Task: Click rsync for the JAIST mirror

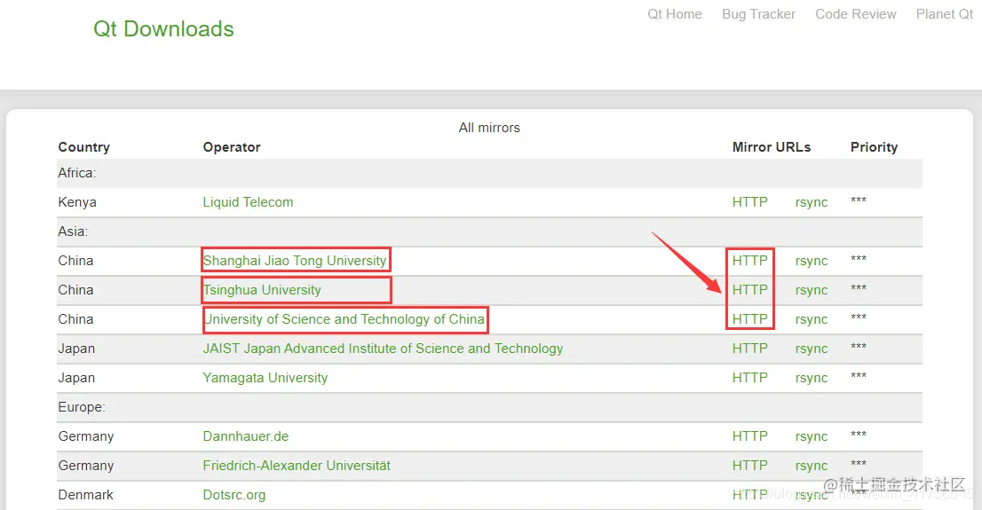Action: (x=811, y=349)
